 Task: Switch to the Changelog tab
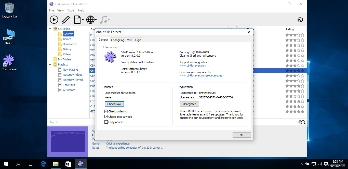coord(118,40)
